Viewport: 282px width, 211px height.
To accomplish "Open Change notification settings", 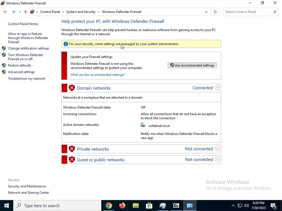I will point(28,48).
